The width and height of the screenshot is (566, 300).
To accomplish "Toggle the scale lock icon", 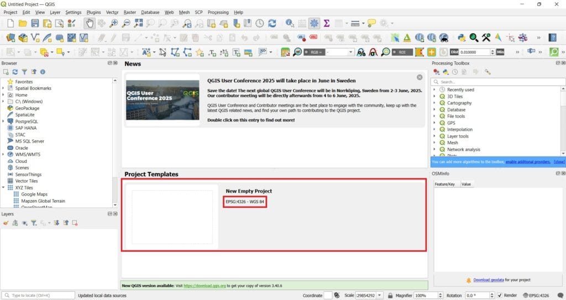I will [390, 296].
